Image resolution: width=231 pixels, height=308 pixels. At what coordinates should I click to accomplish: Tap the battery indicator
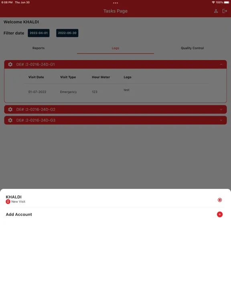pos(227,2)
